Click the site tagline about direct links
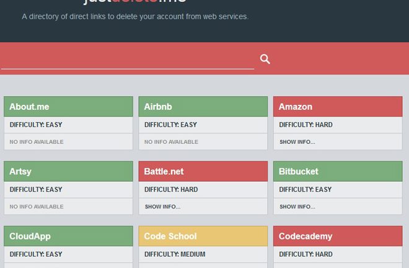 point(135,17)
